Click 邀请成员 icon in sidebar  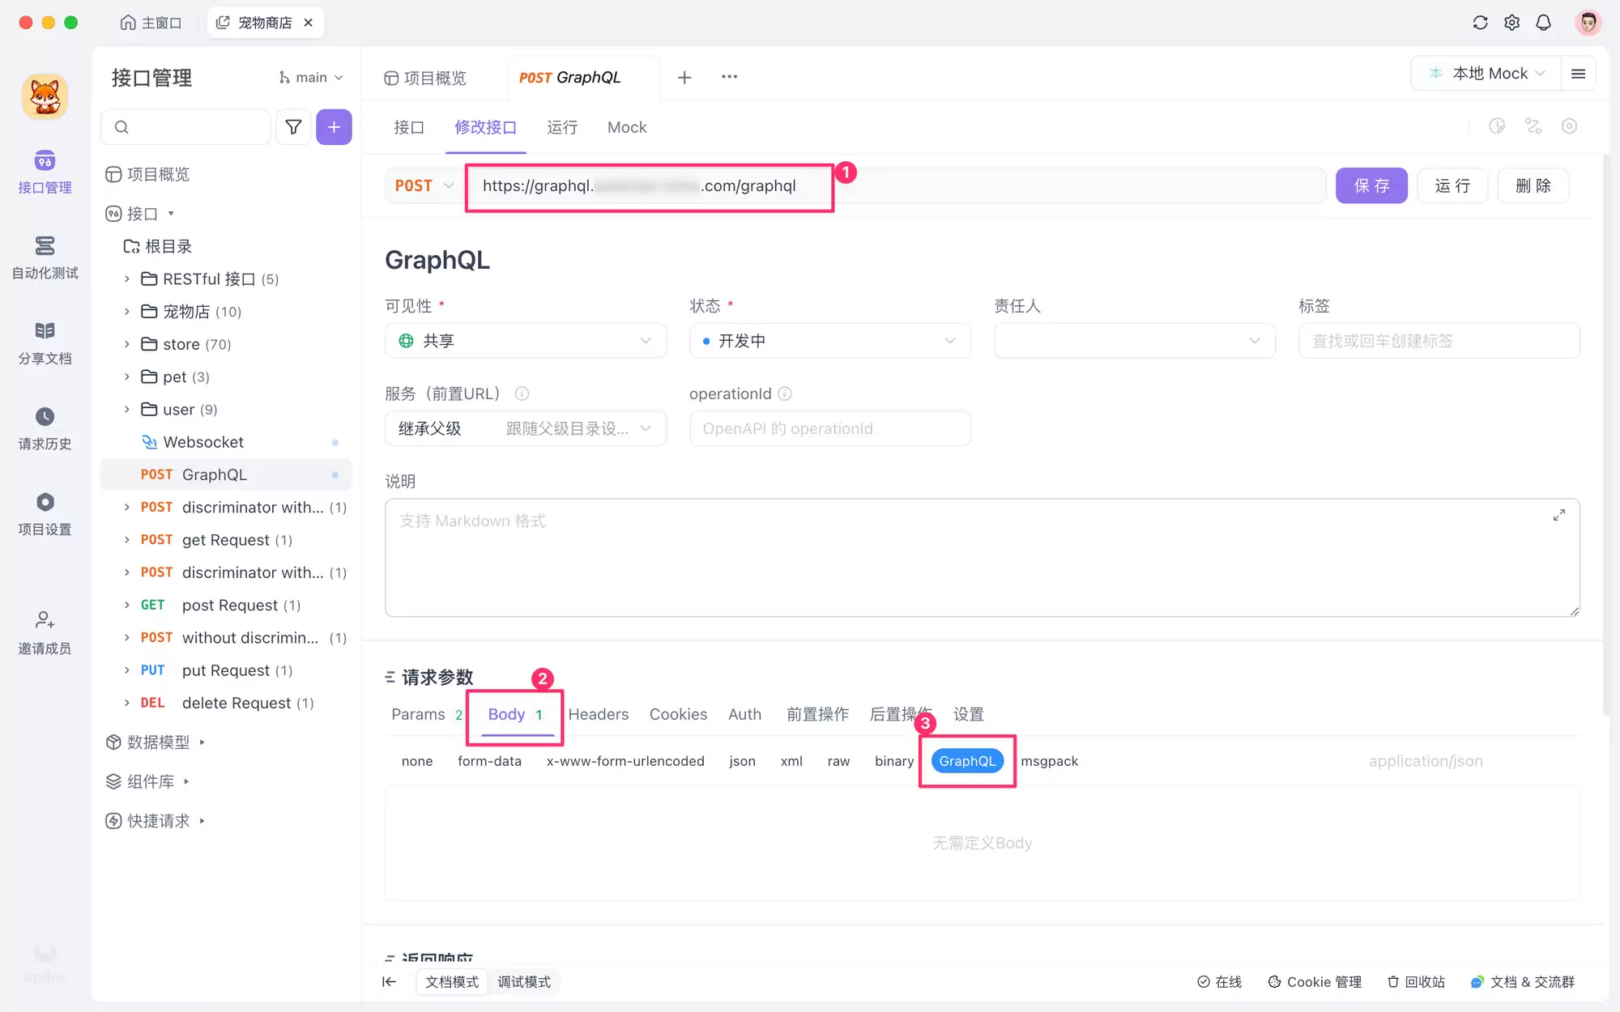45,620
